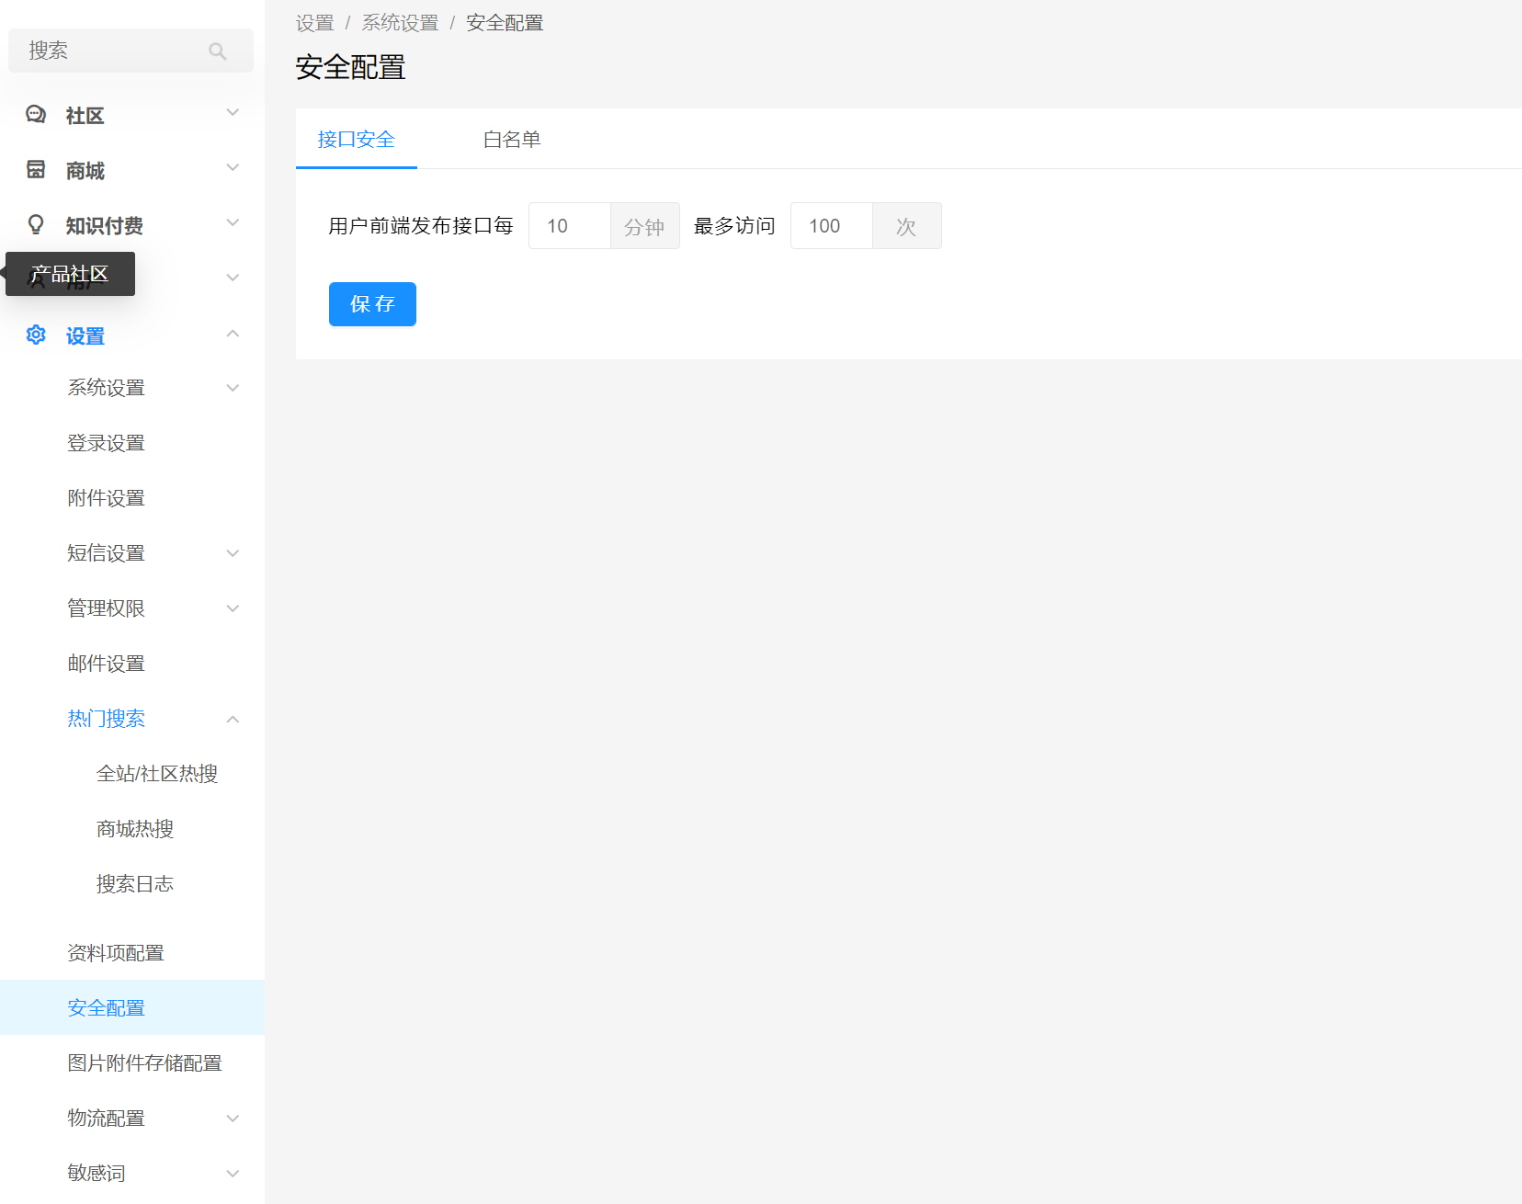Click the gear icon beside 设置
This screenshot has height=1204, width=1522.
coord(36,335)
